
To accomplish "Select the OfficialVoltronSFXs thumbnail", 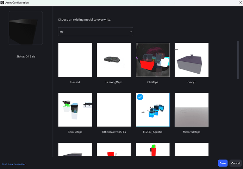I will click(114, 110).
